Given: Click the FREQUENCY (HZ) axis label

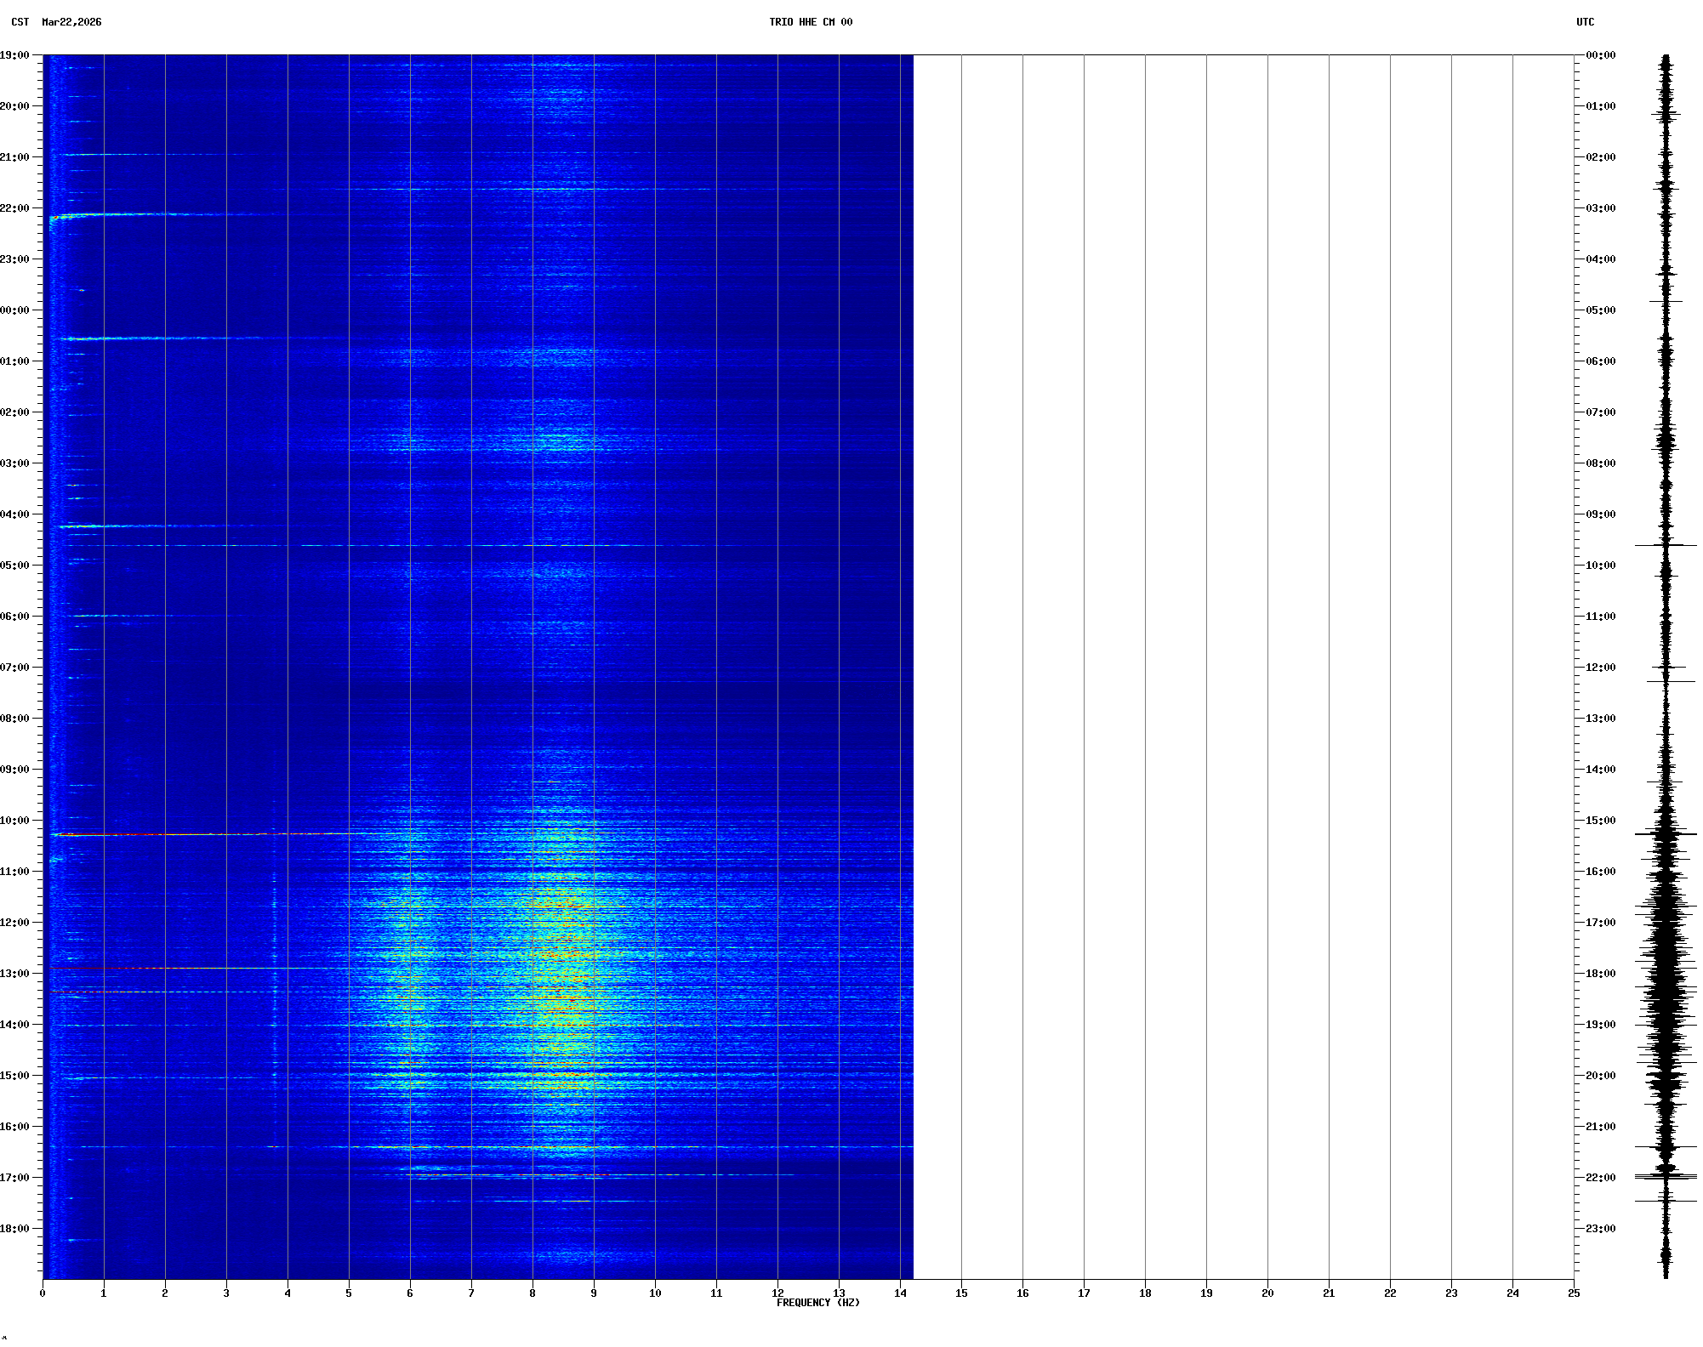Looking at the screenshot, I should [x=817, y=1303].
